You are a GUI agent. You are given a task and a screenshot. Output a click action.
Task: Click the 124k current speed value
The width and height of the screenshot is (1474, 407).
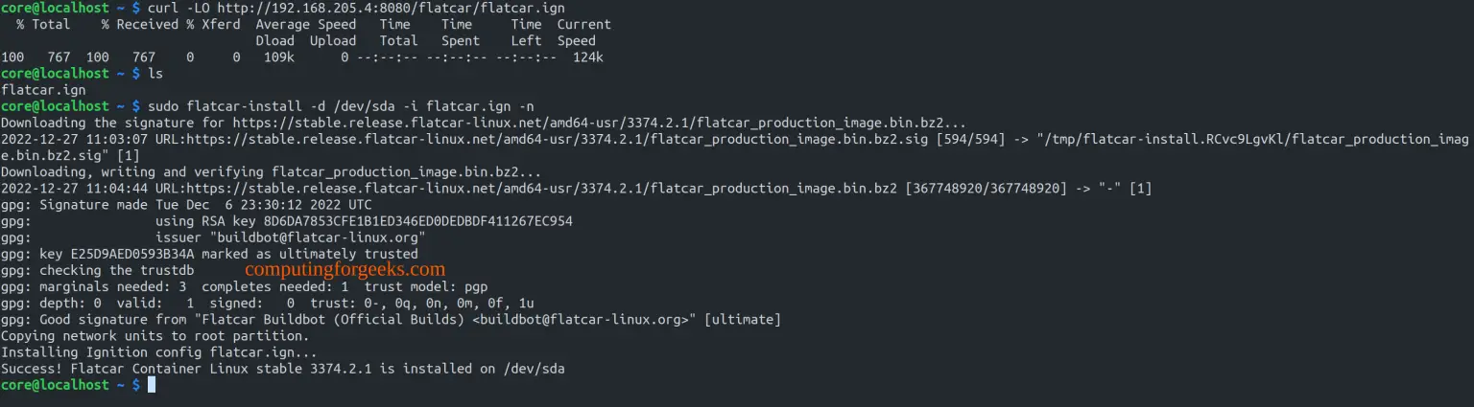[x=585, y=57]
